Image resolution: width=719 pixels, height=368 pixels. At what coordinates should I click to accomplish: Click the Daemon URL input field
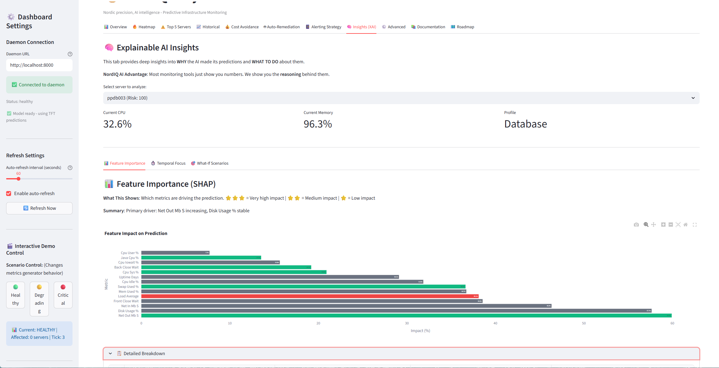pos(39,65)
